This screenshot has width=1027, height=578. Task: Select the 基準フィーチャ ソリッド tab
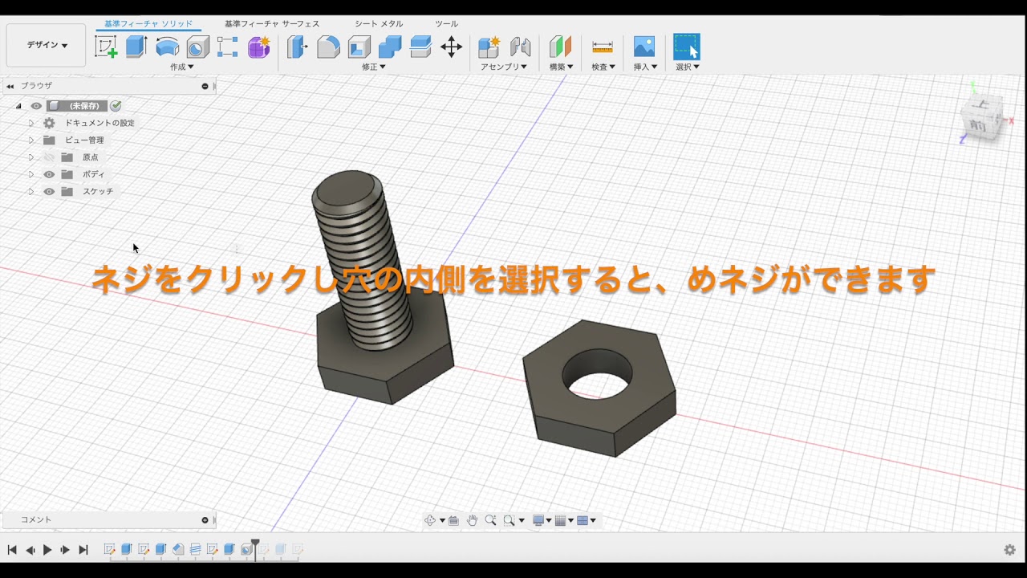pos(148,24)
